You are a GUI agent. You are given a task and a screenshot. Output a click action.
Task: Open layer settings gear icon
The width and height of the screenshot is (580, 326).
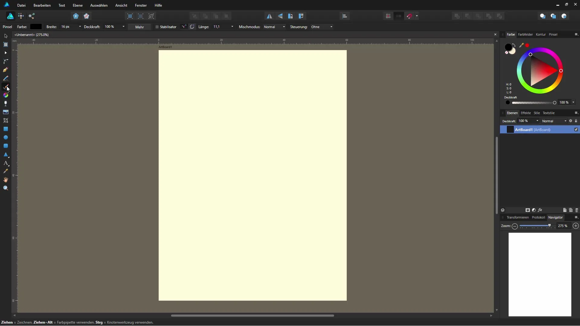pyautogui.click(x=571, y=121)
